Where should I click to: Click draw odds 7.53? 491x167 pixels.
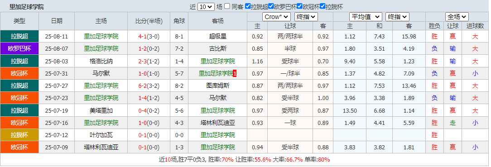[379, 86]
